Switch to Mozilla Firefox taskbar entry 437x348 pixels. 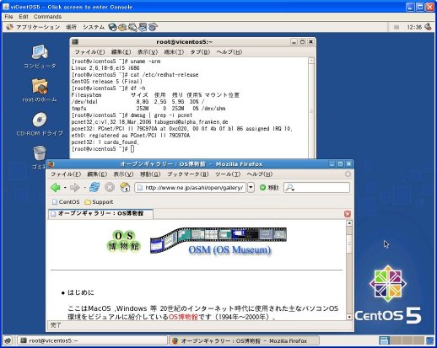pos(244,340)
